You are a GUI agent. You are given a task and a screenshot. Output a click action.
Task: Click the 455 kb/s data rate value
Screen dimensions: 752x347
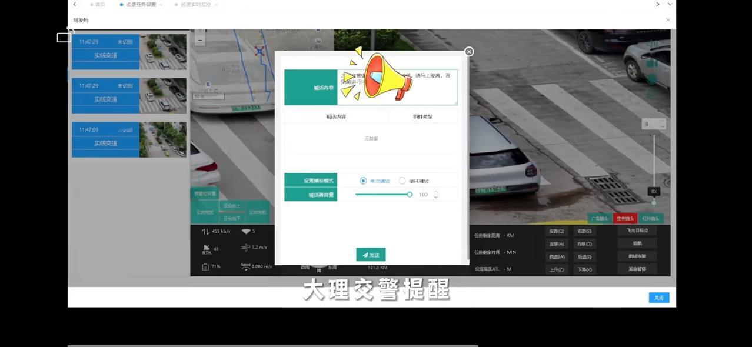coord(221,232)
